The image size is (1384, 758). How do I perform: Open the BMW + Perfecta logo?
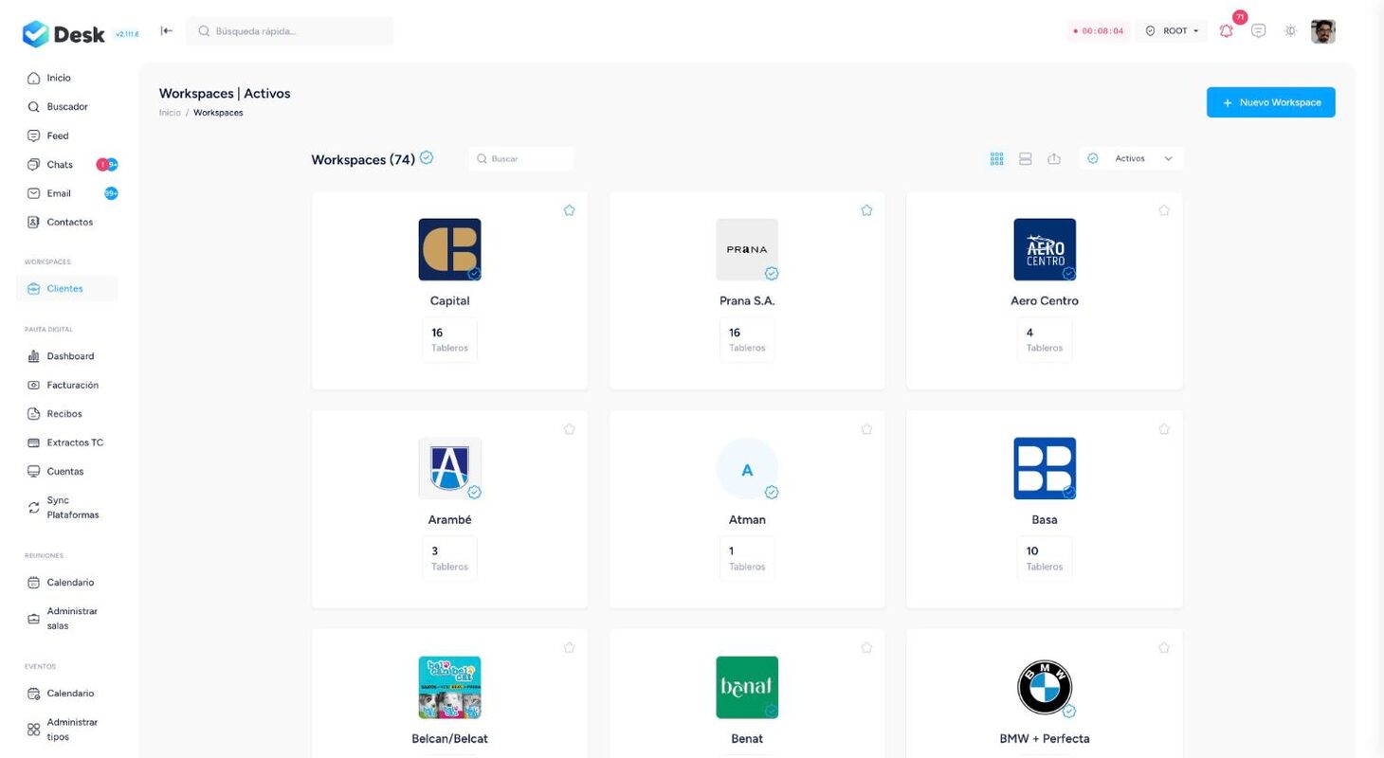(1045, 687)
